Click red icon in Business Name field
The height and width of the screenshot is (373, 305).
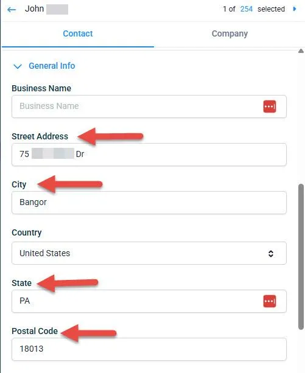point(270,106)
